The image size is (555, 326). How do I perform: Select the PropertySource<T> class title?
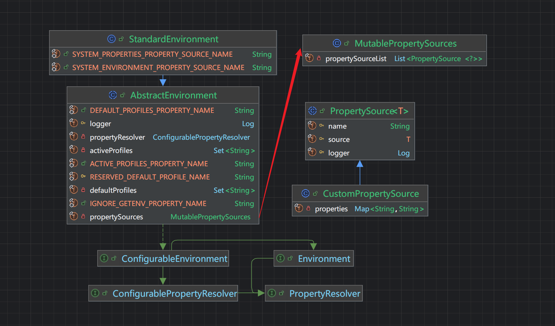tap(369, 111)
